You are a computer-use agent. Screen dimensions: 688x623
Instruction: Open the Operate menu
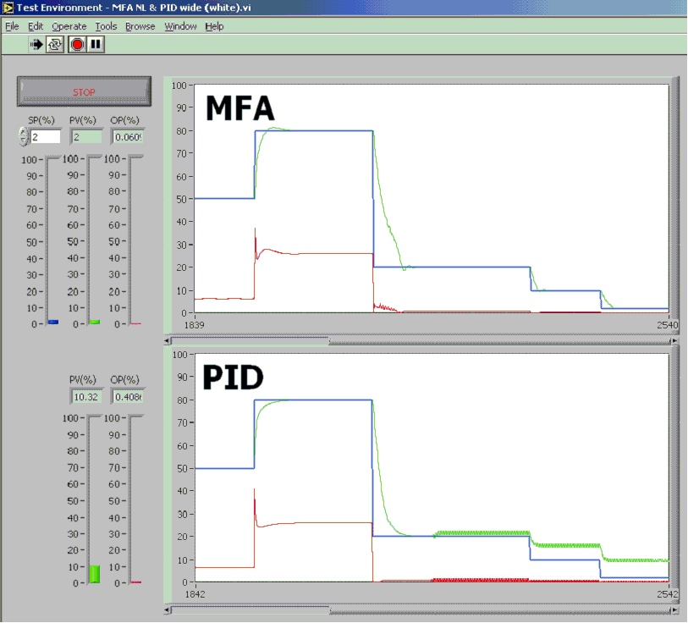[x=69, y=26]
